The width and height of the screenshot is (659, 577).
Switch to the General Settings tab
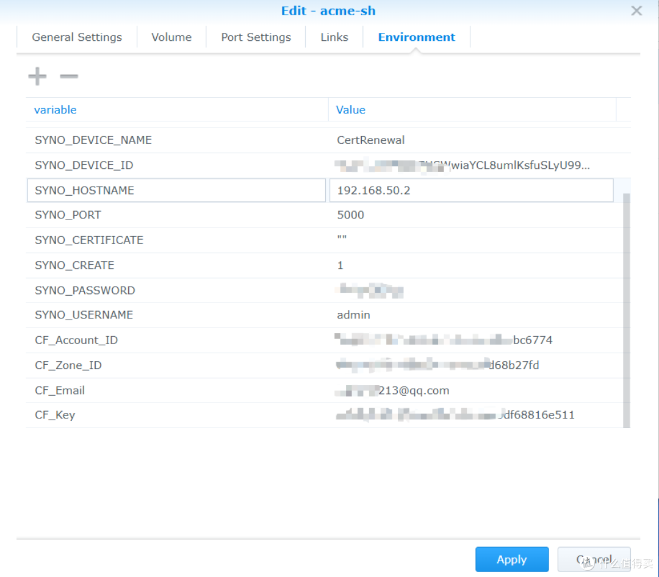coord(76,37)
